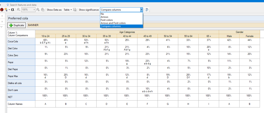Expand the left panel chevron

point(2,27)
